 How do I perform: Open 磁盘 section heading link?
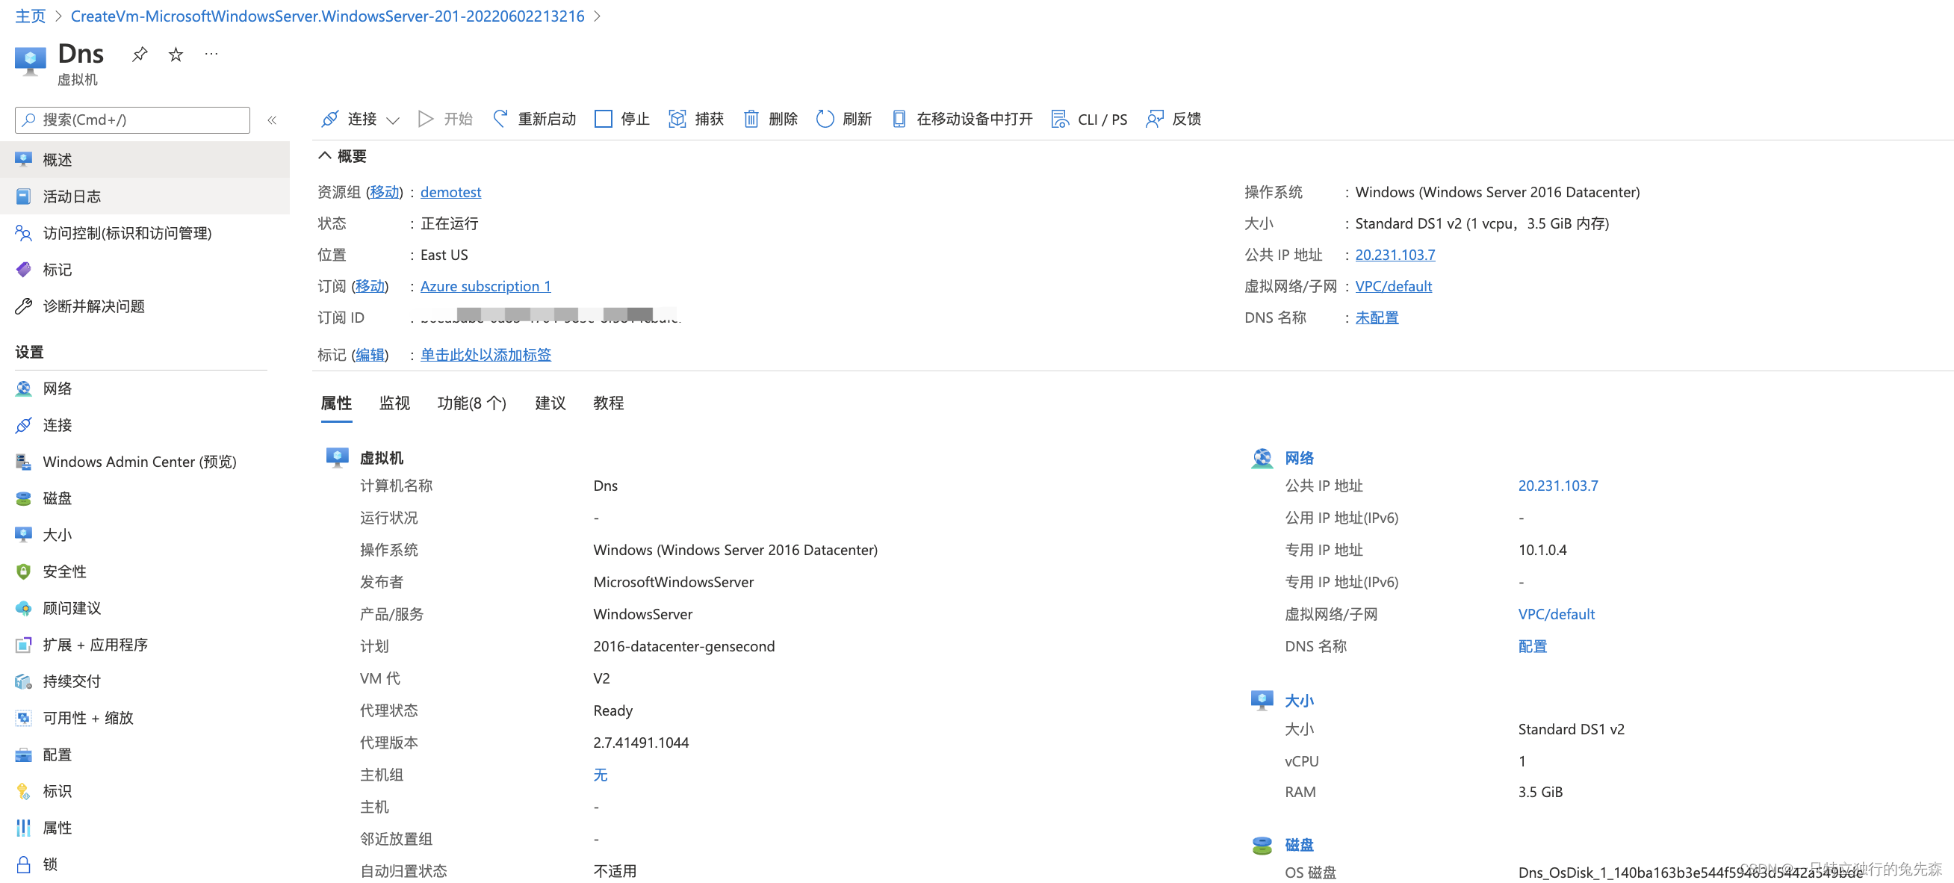[1299, 844]
